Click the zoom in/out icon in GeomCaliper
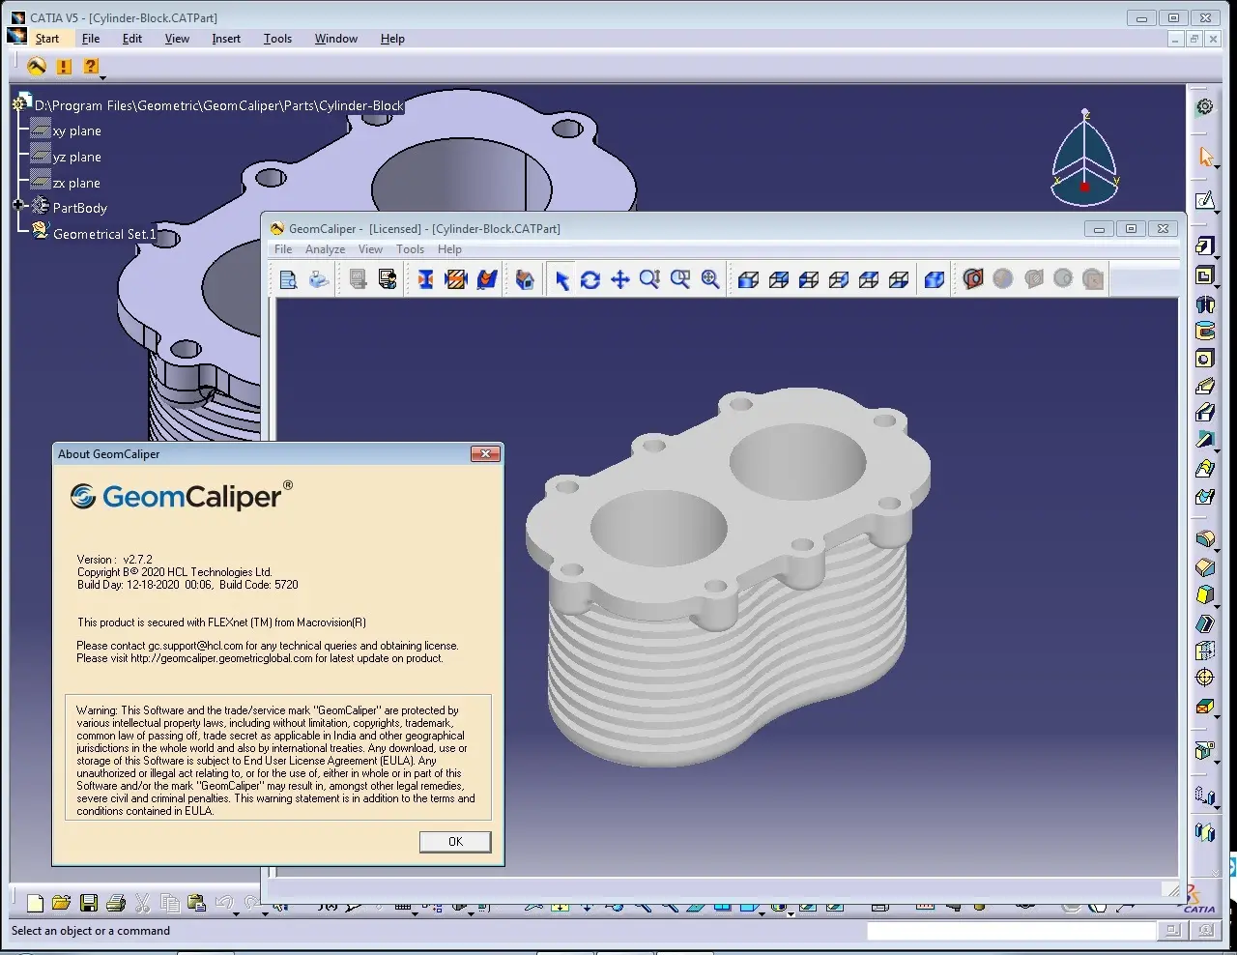This screenshot has width=1237, height=955. pos(649,279)
